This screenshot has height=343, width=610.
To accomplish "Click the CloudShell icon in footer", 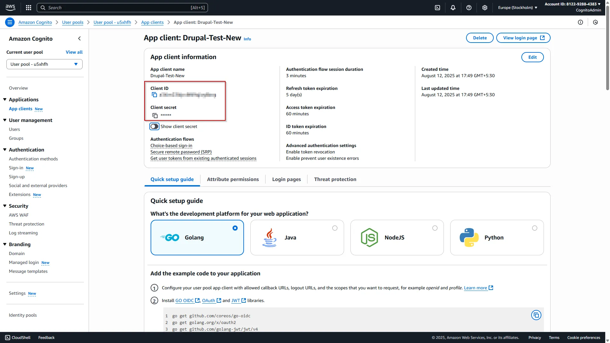I will [x=8, y=338].
